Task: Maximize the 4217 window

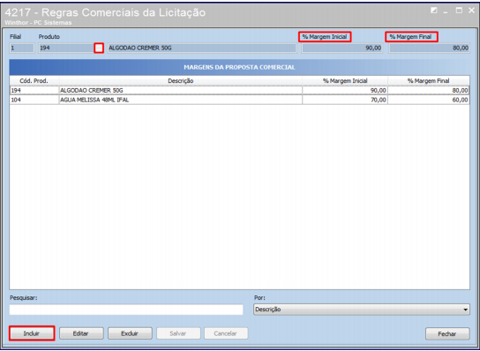Action: click(x=459, y=11)
